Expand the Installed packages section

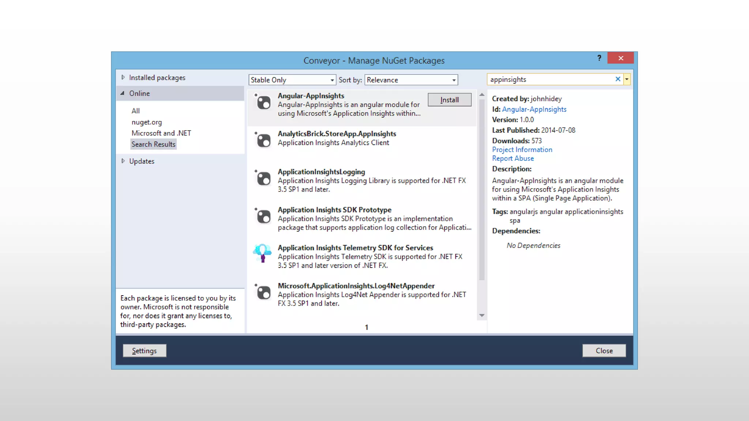(123, 77)
